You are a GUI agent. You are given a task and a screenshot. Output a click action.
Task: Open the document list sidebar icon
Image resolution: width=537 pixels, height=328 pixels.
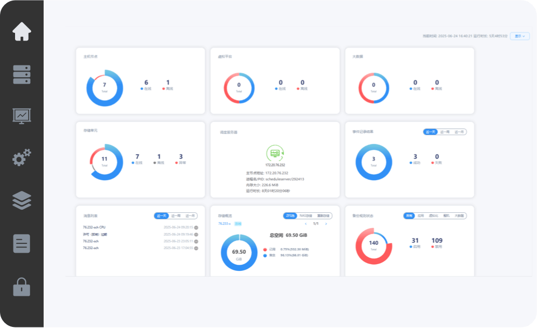coord(22,243)
